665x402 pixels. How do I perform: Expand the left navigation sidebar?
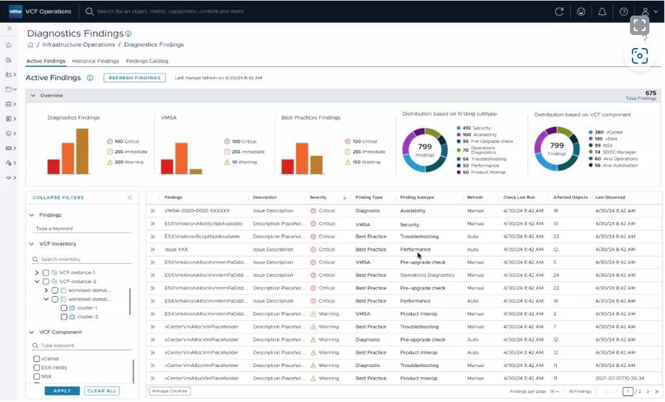pos(9,29)
